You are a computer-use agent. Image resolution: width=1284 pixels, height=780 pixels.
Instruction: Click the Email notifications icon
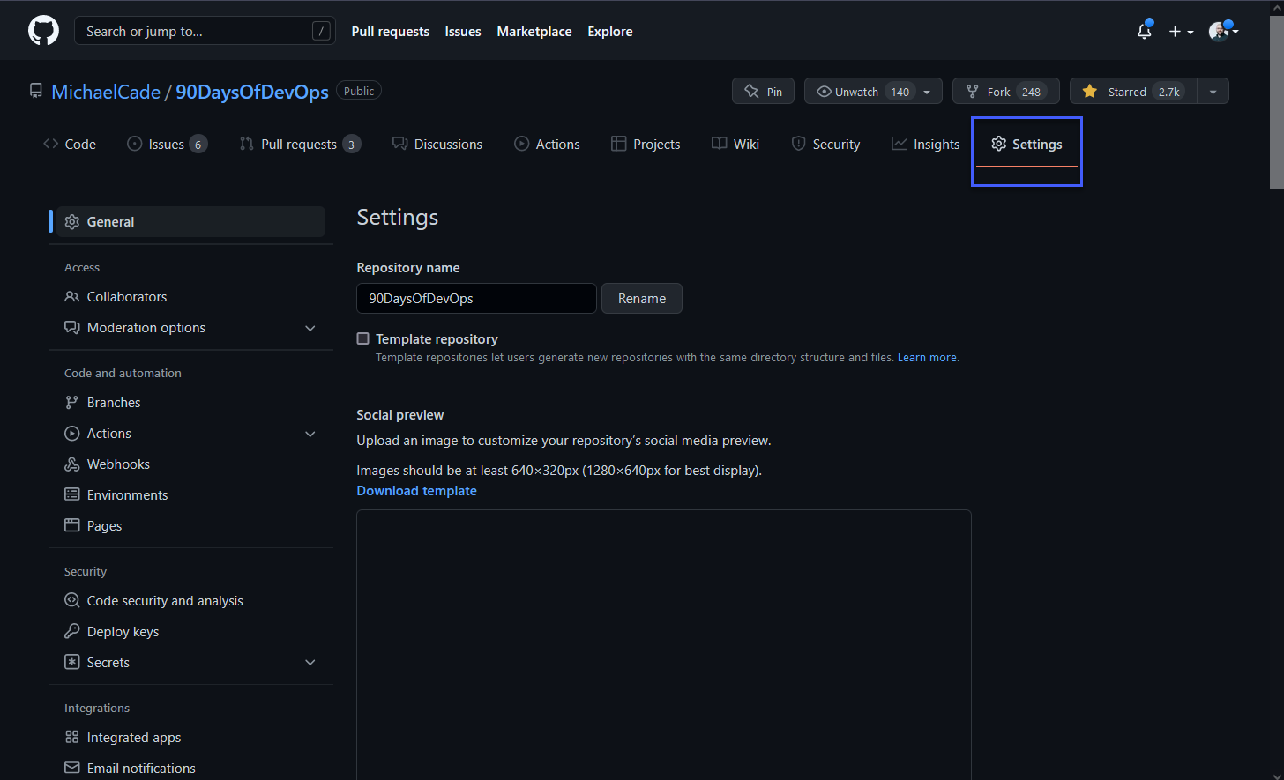(x=71, y=768)
